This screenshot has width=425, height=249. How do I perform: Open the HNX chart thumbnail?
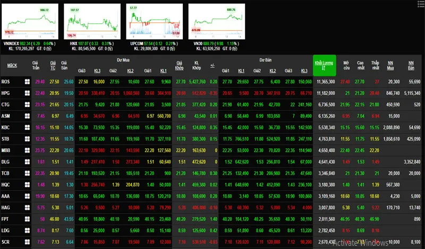point(92,21)
